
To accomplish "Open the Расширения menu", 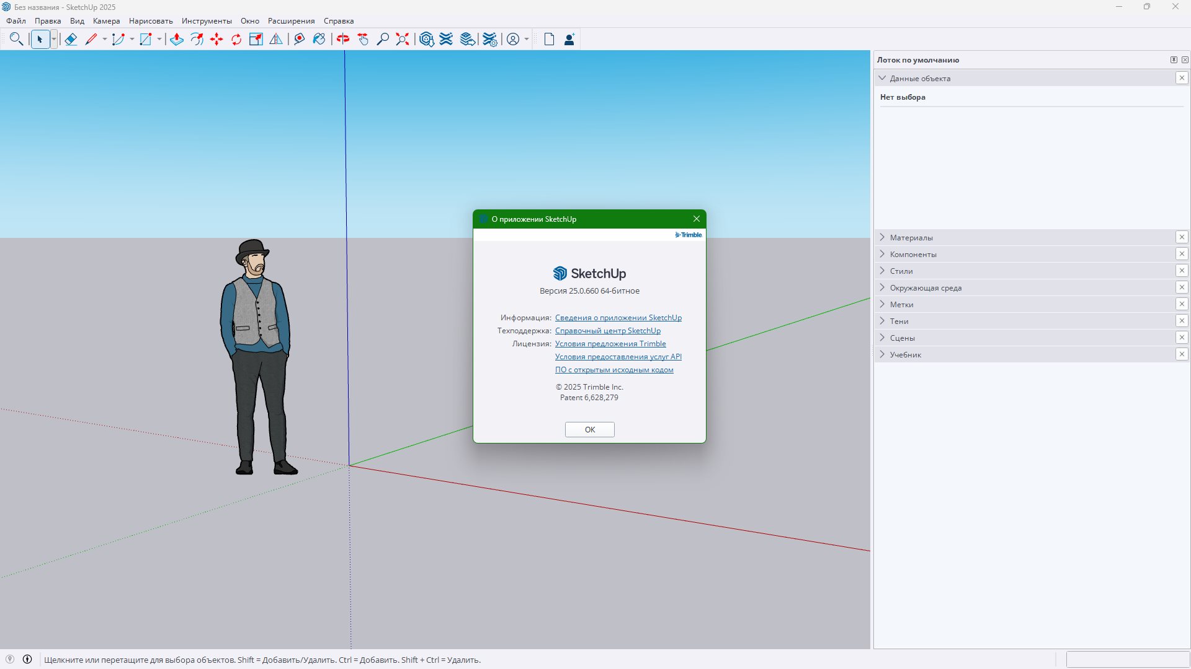I will click(291, 21).
